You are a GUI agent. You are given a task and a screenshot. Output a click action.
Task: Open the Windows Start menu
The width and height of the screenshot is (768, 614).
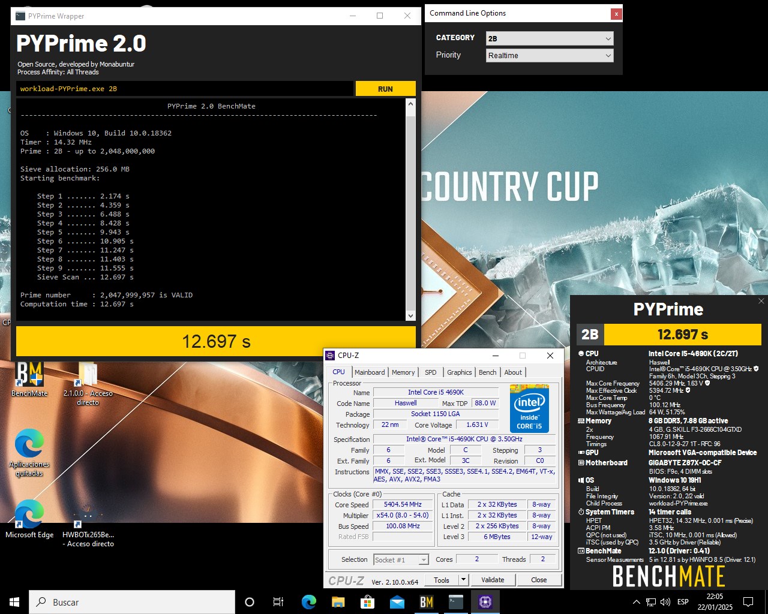coord(14,602)
